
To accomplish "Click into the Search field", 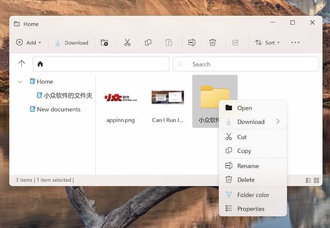I will tap(246, 64).
